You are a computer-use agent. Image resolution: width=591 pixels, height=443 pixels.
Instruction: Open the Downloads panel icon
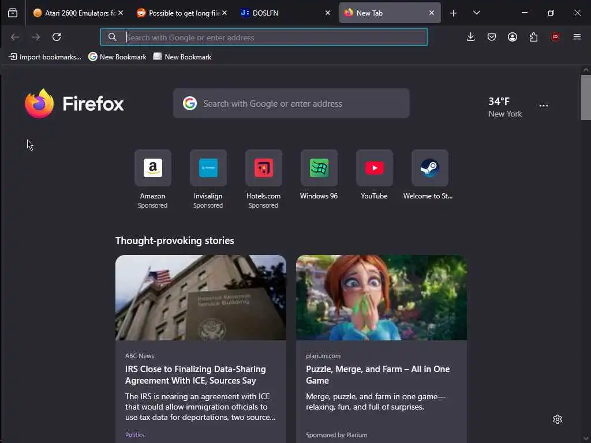click(x=470, y=37)
